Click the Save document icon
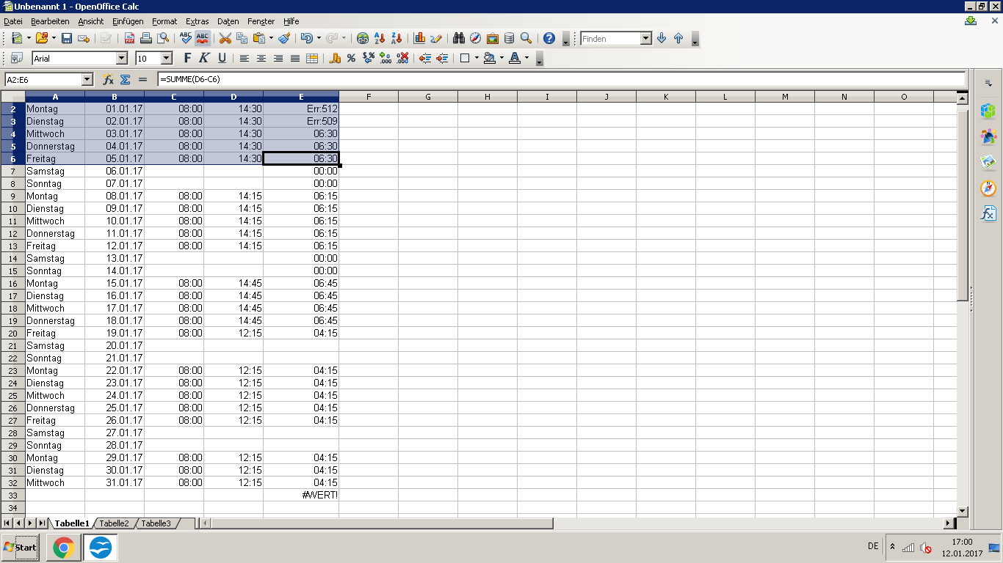Screen dimensions: 1003x563 point(66,38)
